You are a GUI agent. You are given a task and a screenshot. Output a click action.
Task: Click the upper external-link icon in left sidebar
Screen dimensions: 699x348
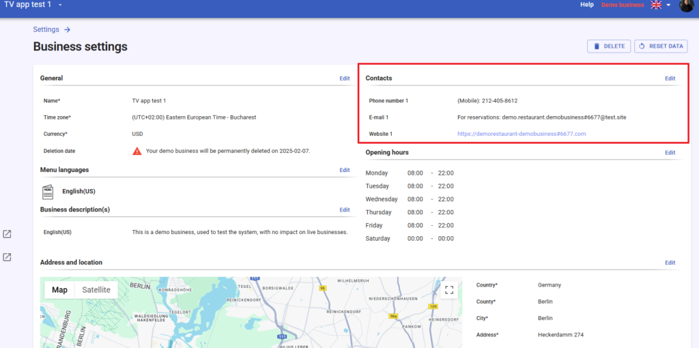click(x=7, y=234)
